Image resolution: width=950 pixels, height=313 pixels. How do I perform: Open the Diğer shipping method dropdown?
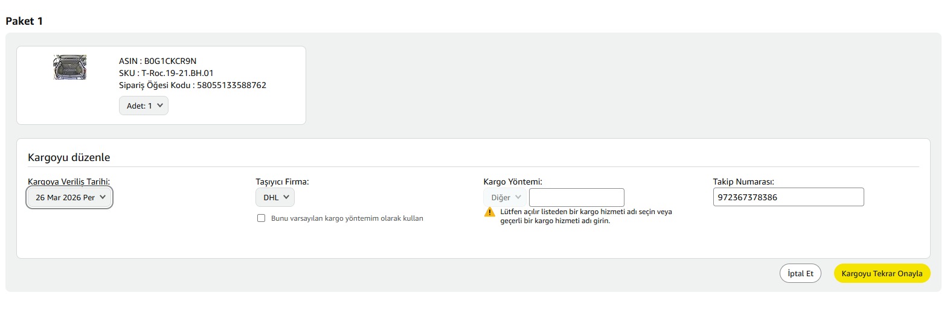coord(505,197)
